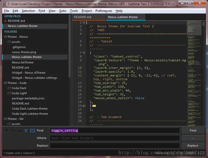208x158 pixels.
Task: Click the word false on line 17
Action: (x=140, y=98)
